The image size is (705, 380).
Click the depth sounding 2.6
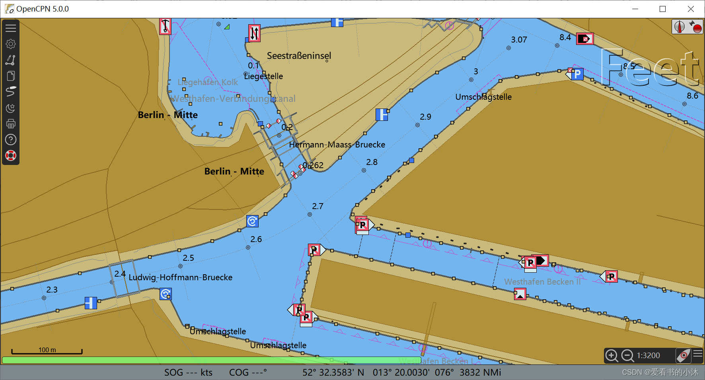[x=256, y=239]
